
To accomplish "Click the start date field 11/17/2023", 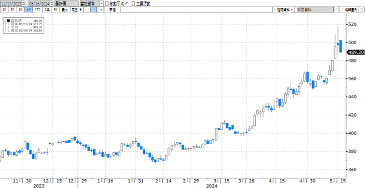I will pyautogui.click(x=11, y=4).
